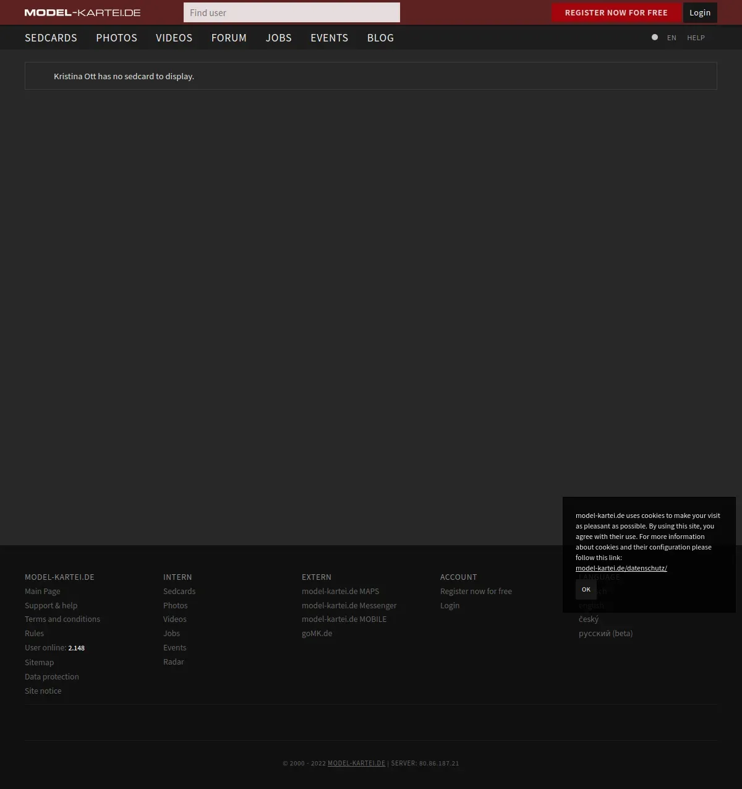Open Sitemap footer link
Screen dimensions: 742x789
[40, 662]
